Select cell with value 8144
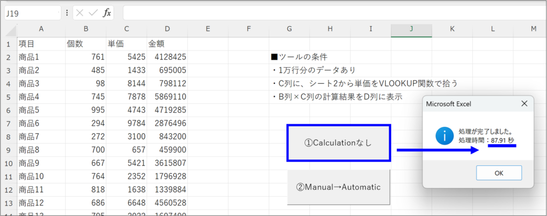 (127, 84)
